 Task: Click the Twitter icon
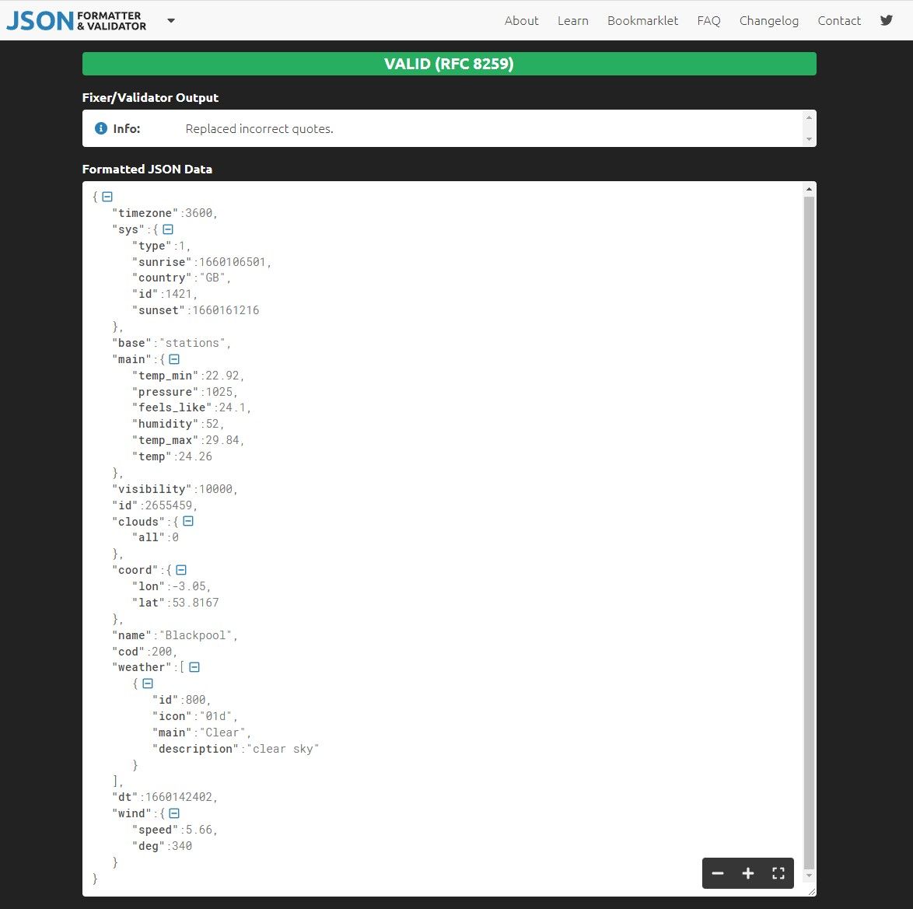(886, 20)
